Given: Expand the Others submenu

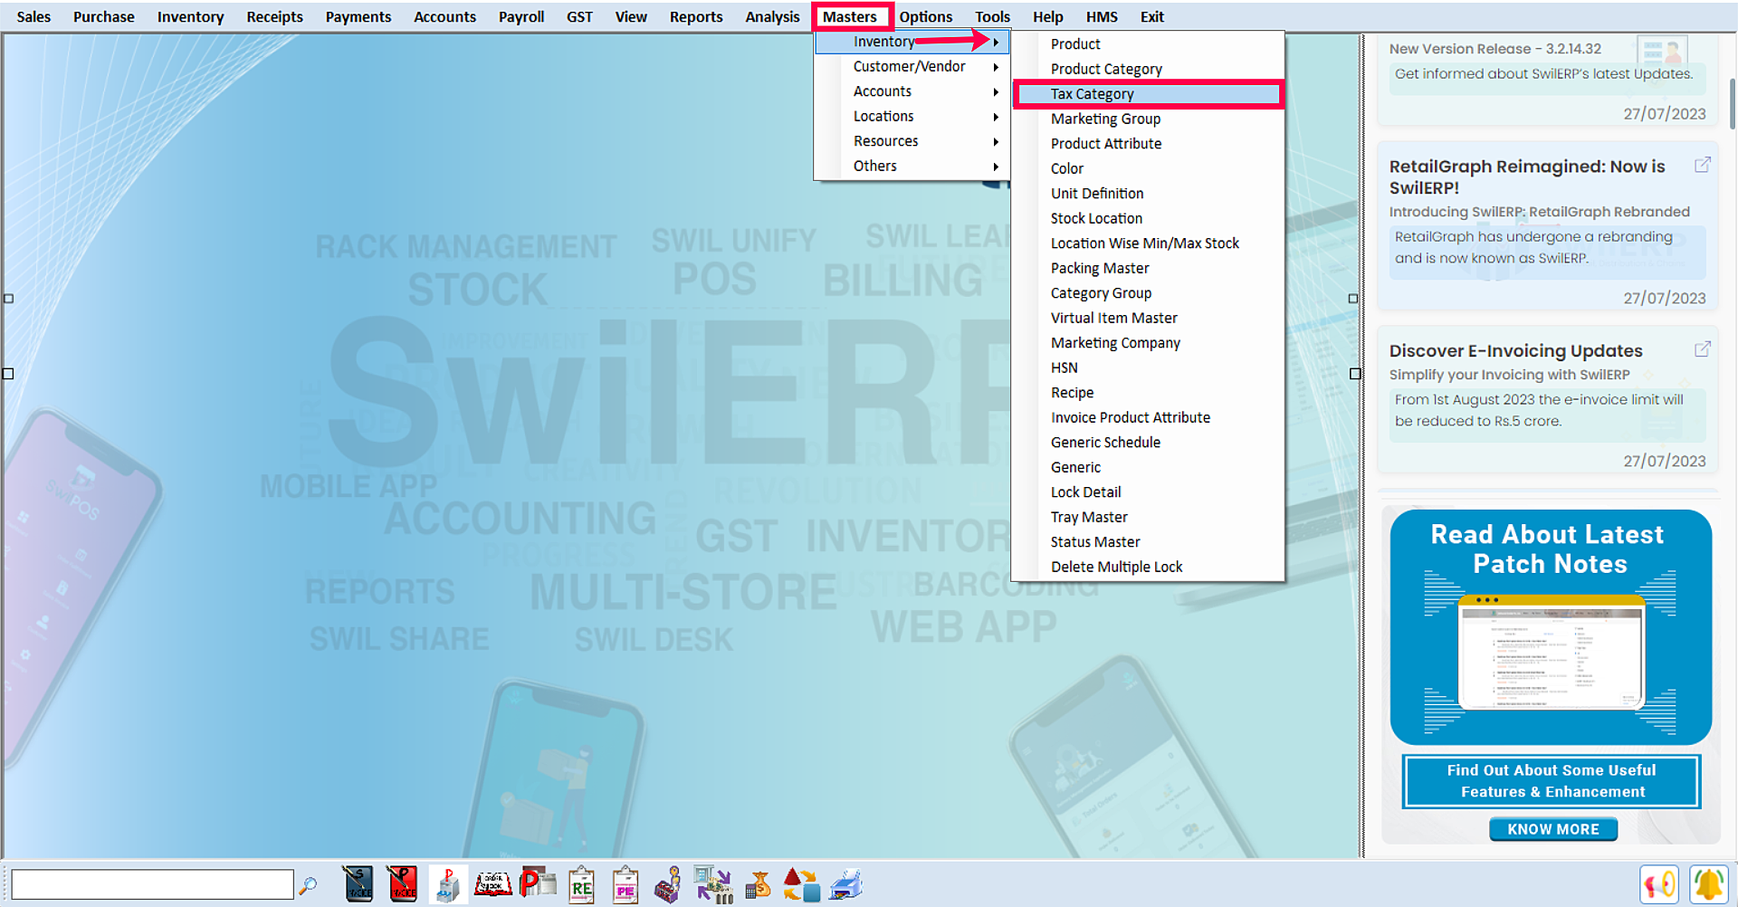Looking at the screenshot, I should coord(875,167).
